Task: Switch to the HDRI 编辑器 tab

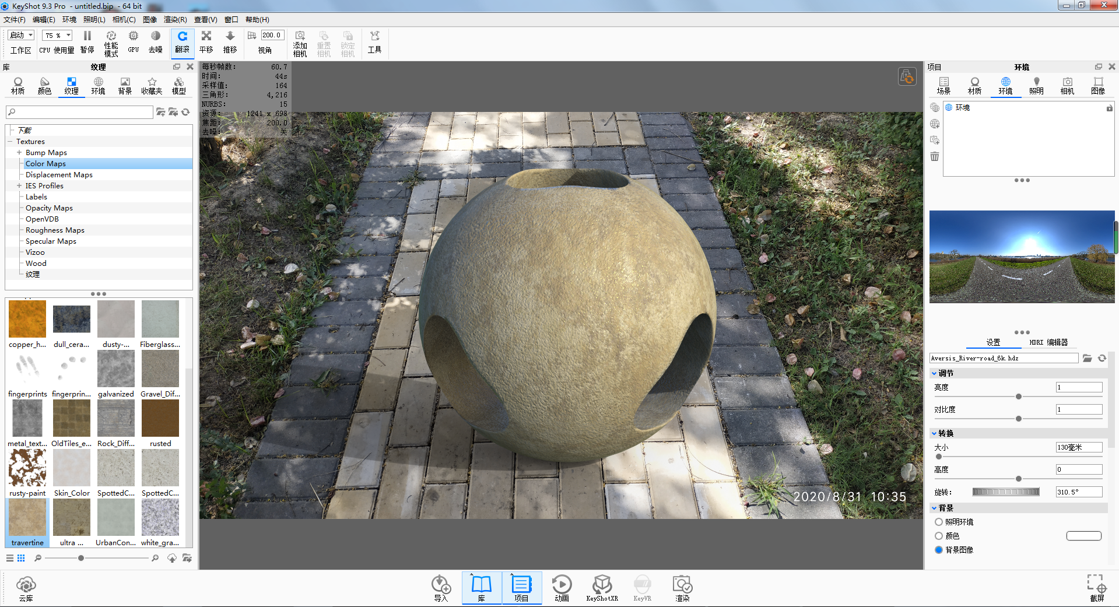Action: click(1048, 342)
